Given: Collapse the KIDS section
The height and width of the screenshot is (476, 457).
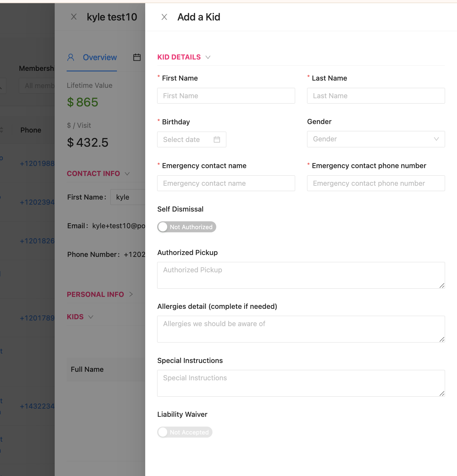Looking at the screenshot, I should 91,317.
